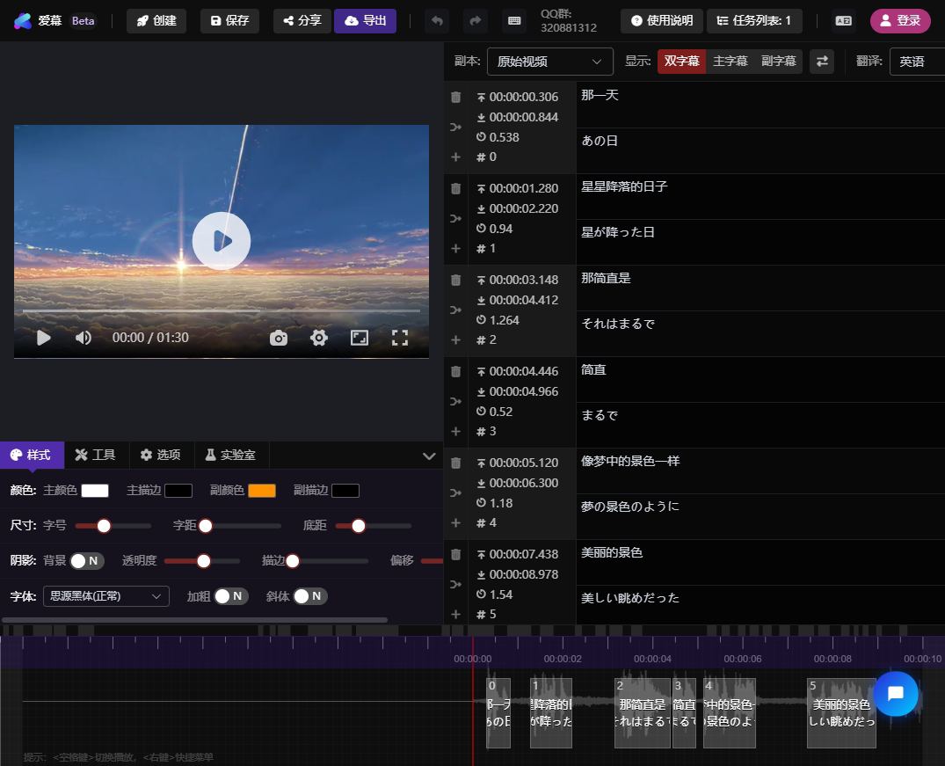Take a video screenshot with camera icon
The height and width of the screenshot is (766, 945).
(x=279, y=338)
